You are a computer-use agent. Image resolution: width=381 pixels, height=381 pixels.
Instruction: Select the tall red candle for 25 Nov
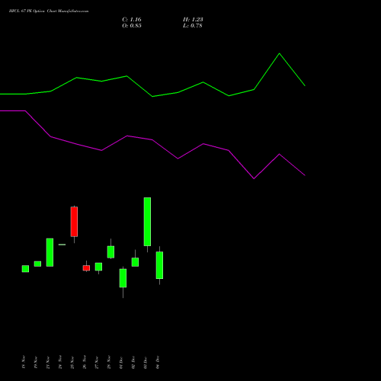(x=74, y=222)
